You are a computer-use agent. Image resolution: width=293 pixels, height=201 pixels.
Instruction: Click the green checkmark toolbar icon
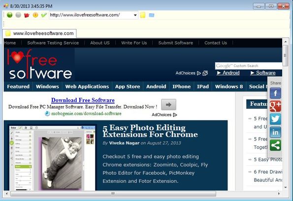44,15
